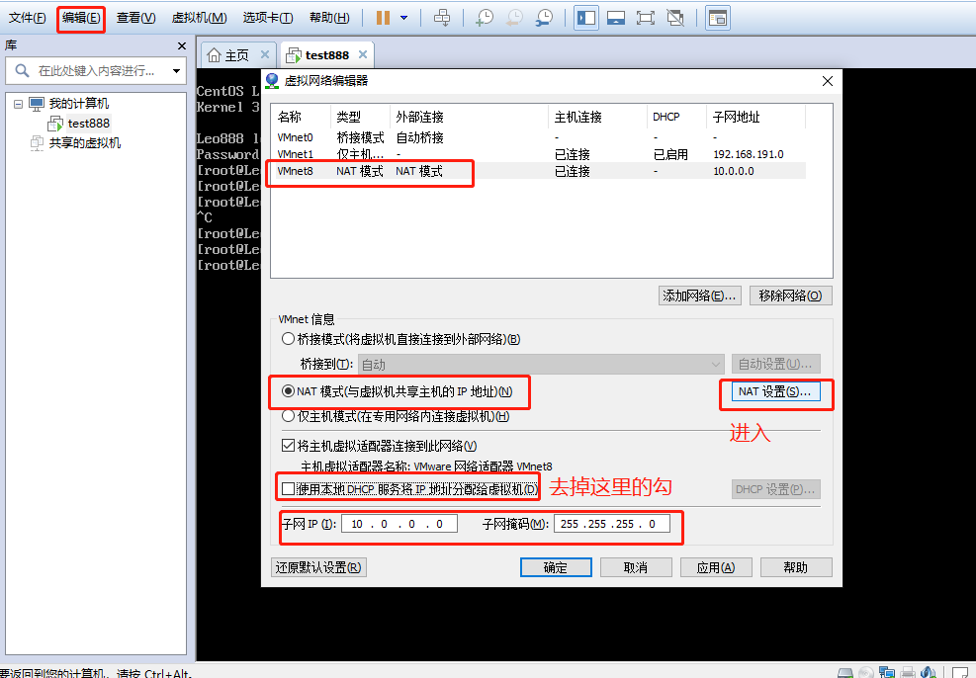The image size is (976, 678).
Task: Click 移除网络(O) button
Action: tap(790, 297)
